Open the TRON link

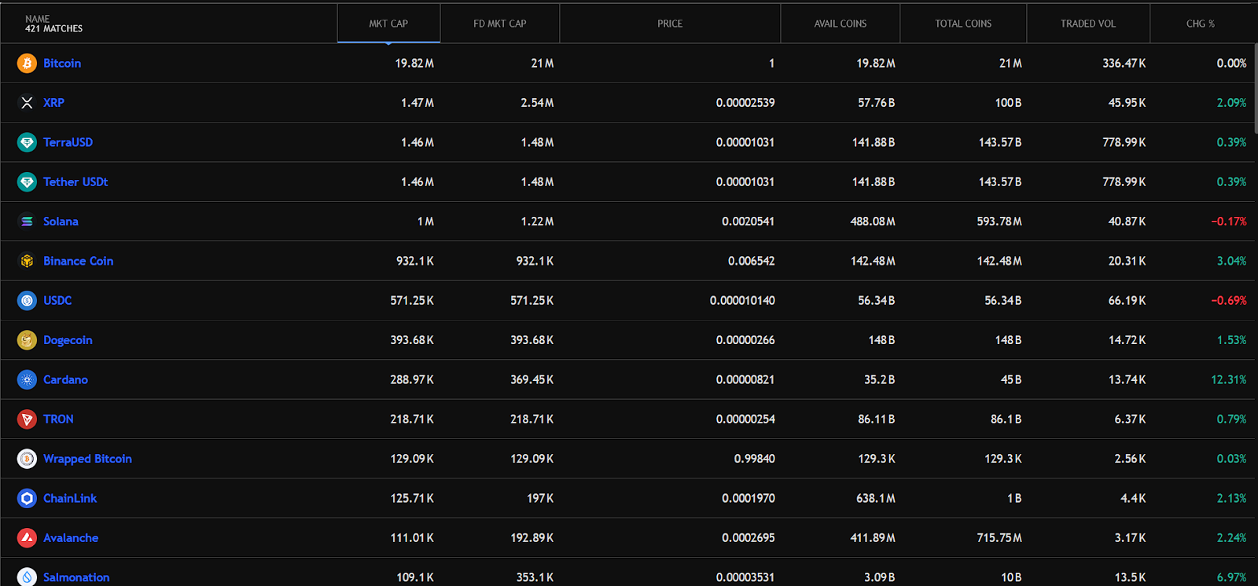click(58, 419)
